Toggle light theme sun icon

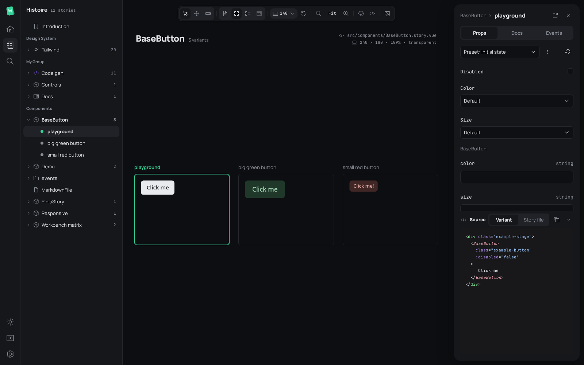coord(10,322)
